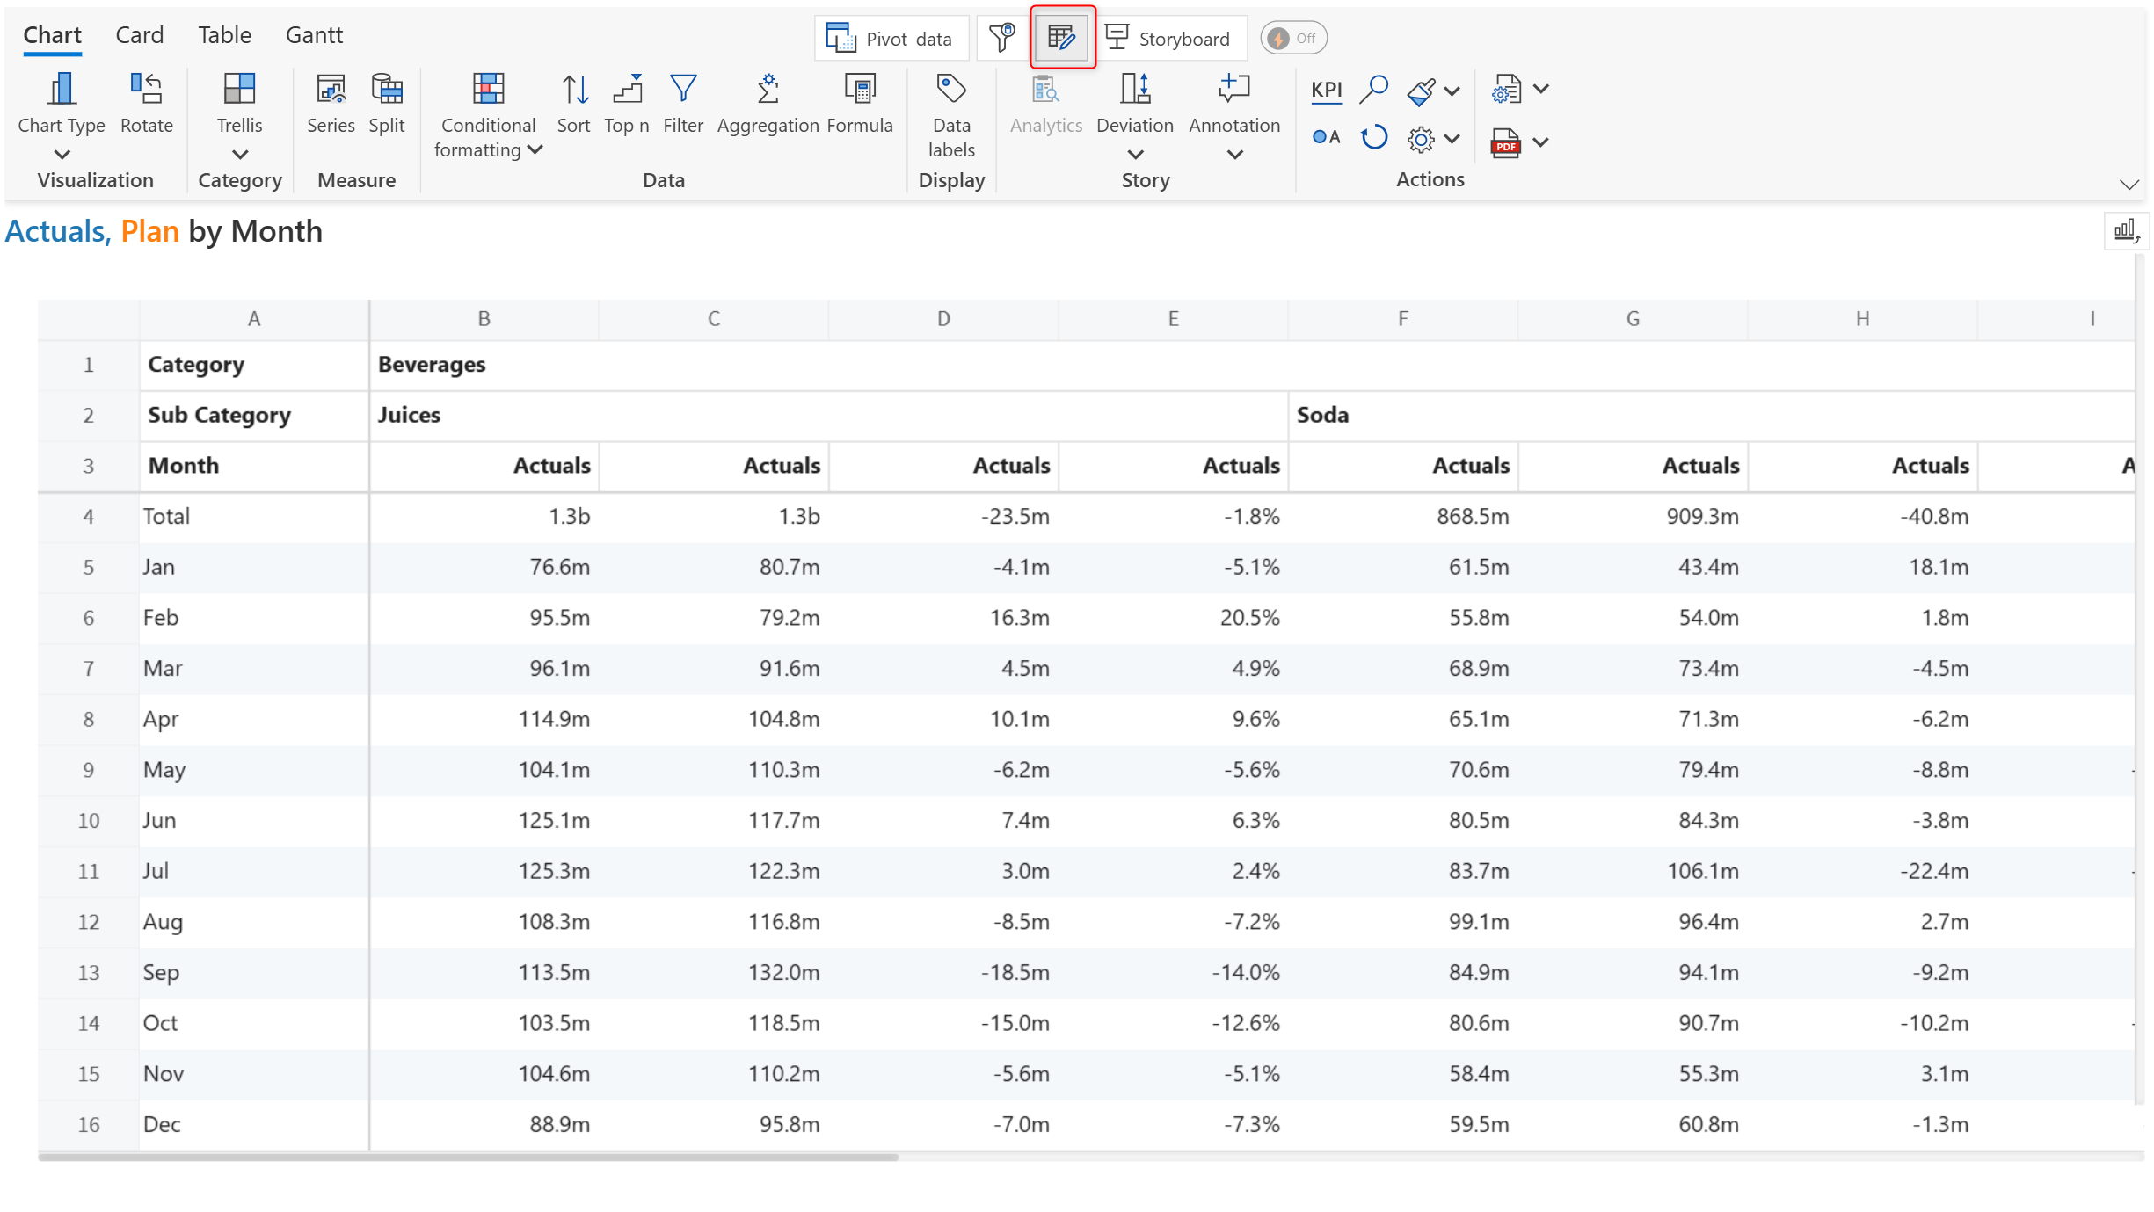Open the Storyboard button
Image resolution: width=2154 pixels, height=1212 pixels.
1168,38
